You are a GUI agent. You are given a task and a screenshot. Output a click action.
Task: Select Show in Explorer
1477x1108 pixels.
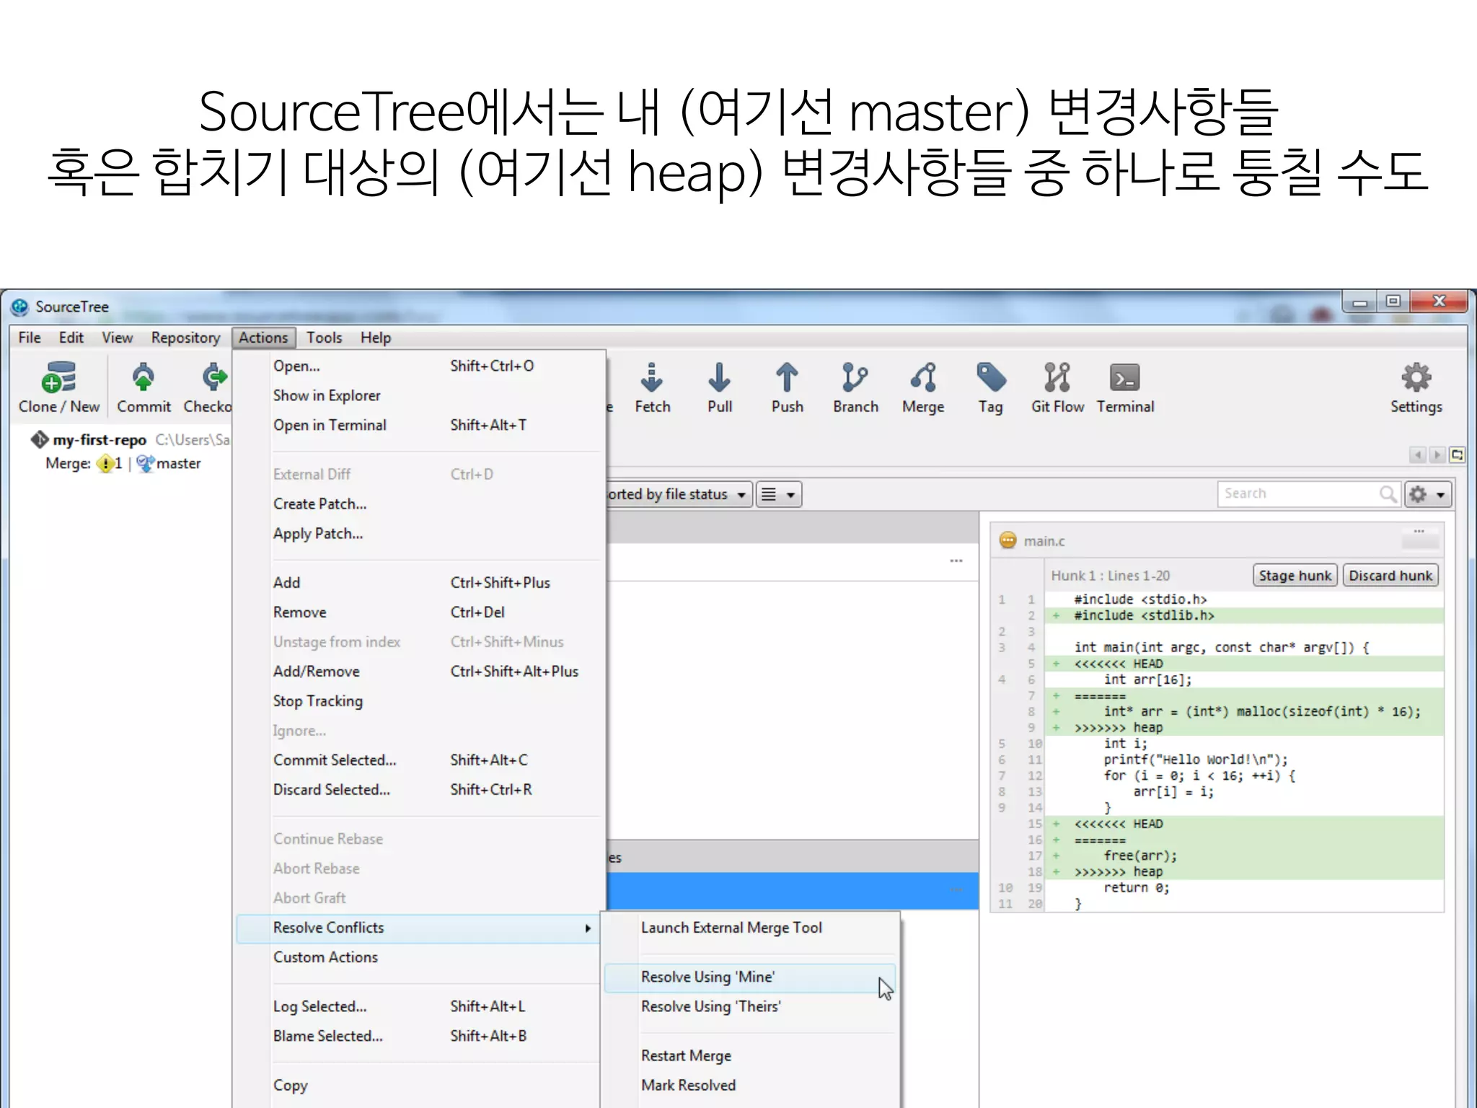point(420,395)
